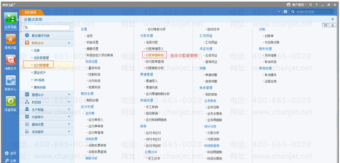Click the 财务会计 yen icon

click(x=27, y=42)
